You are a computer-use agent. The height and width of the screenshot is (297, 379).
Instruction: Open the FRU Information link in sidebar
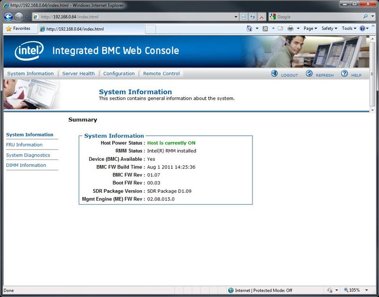(24, 145)
